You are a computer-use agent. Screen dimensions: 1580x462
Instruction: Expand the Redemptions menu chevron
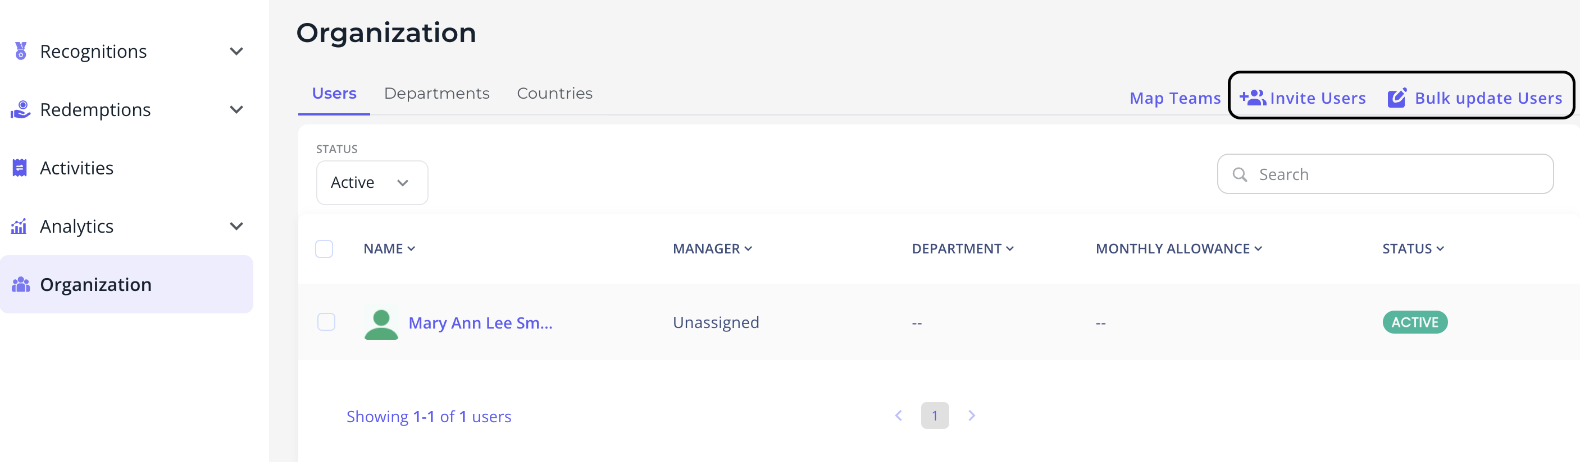236,109
